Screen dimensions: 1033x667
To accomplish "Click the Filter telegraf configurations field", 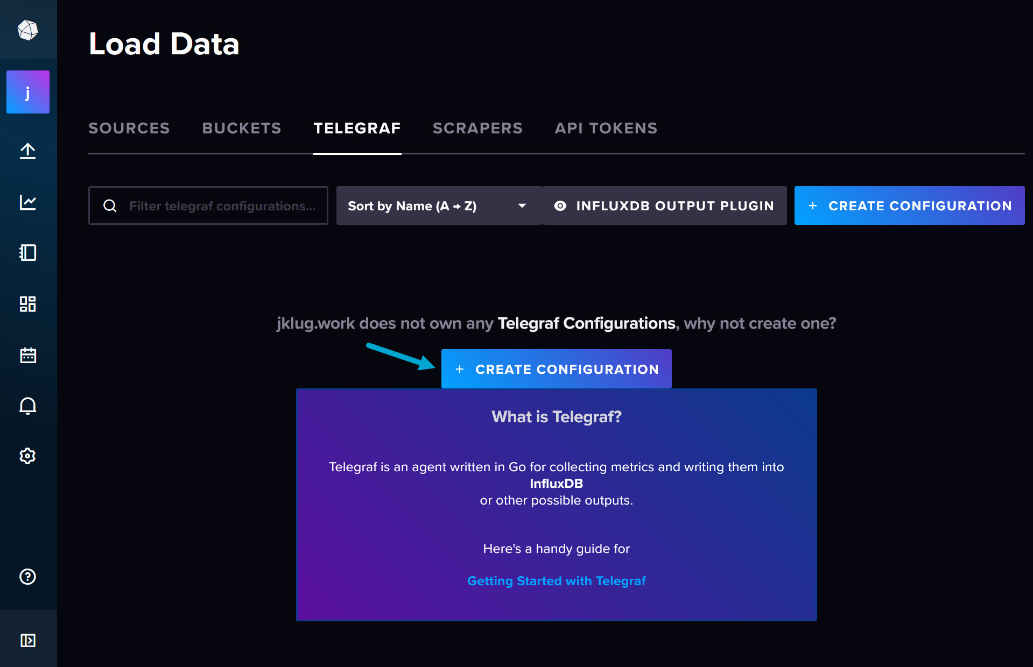I will point(221,206).
